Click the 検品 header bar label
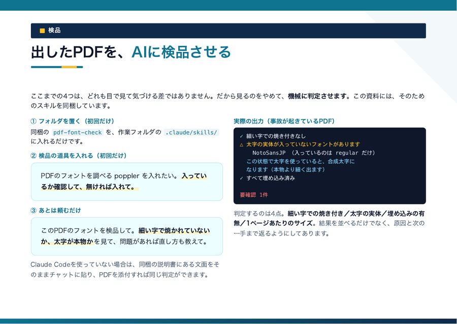Screen dimensions: 457x324 pos(54,31)
